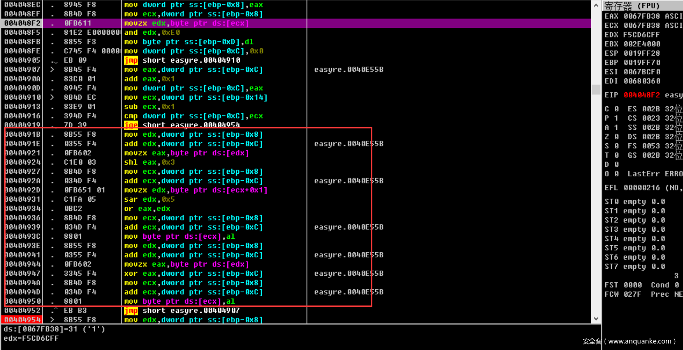Select the highlighted address 004048F2 in disassembly
The width and height of the screenshot is (683, 350).
[x=22, y=23]
